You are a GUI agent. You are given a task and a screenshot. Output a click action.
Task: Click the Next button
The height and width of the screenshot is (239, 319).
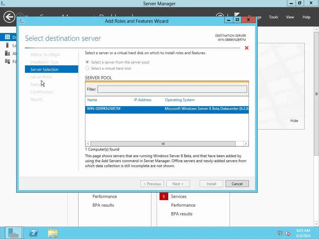pyautogui.click(x=178, y=184)
